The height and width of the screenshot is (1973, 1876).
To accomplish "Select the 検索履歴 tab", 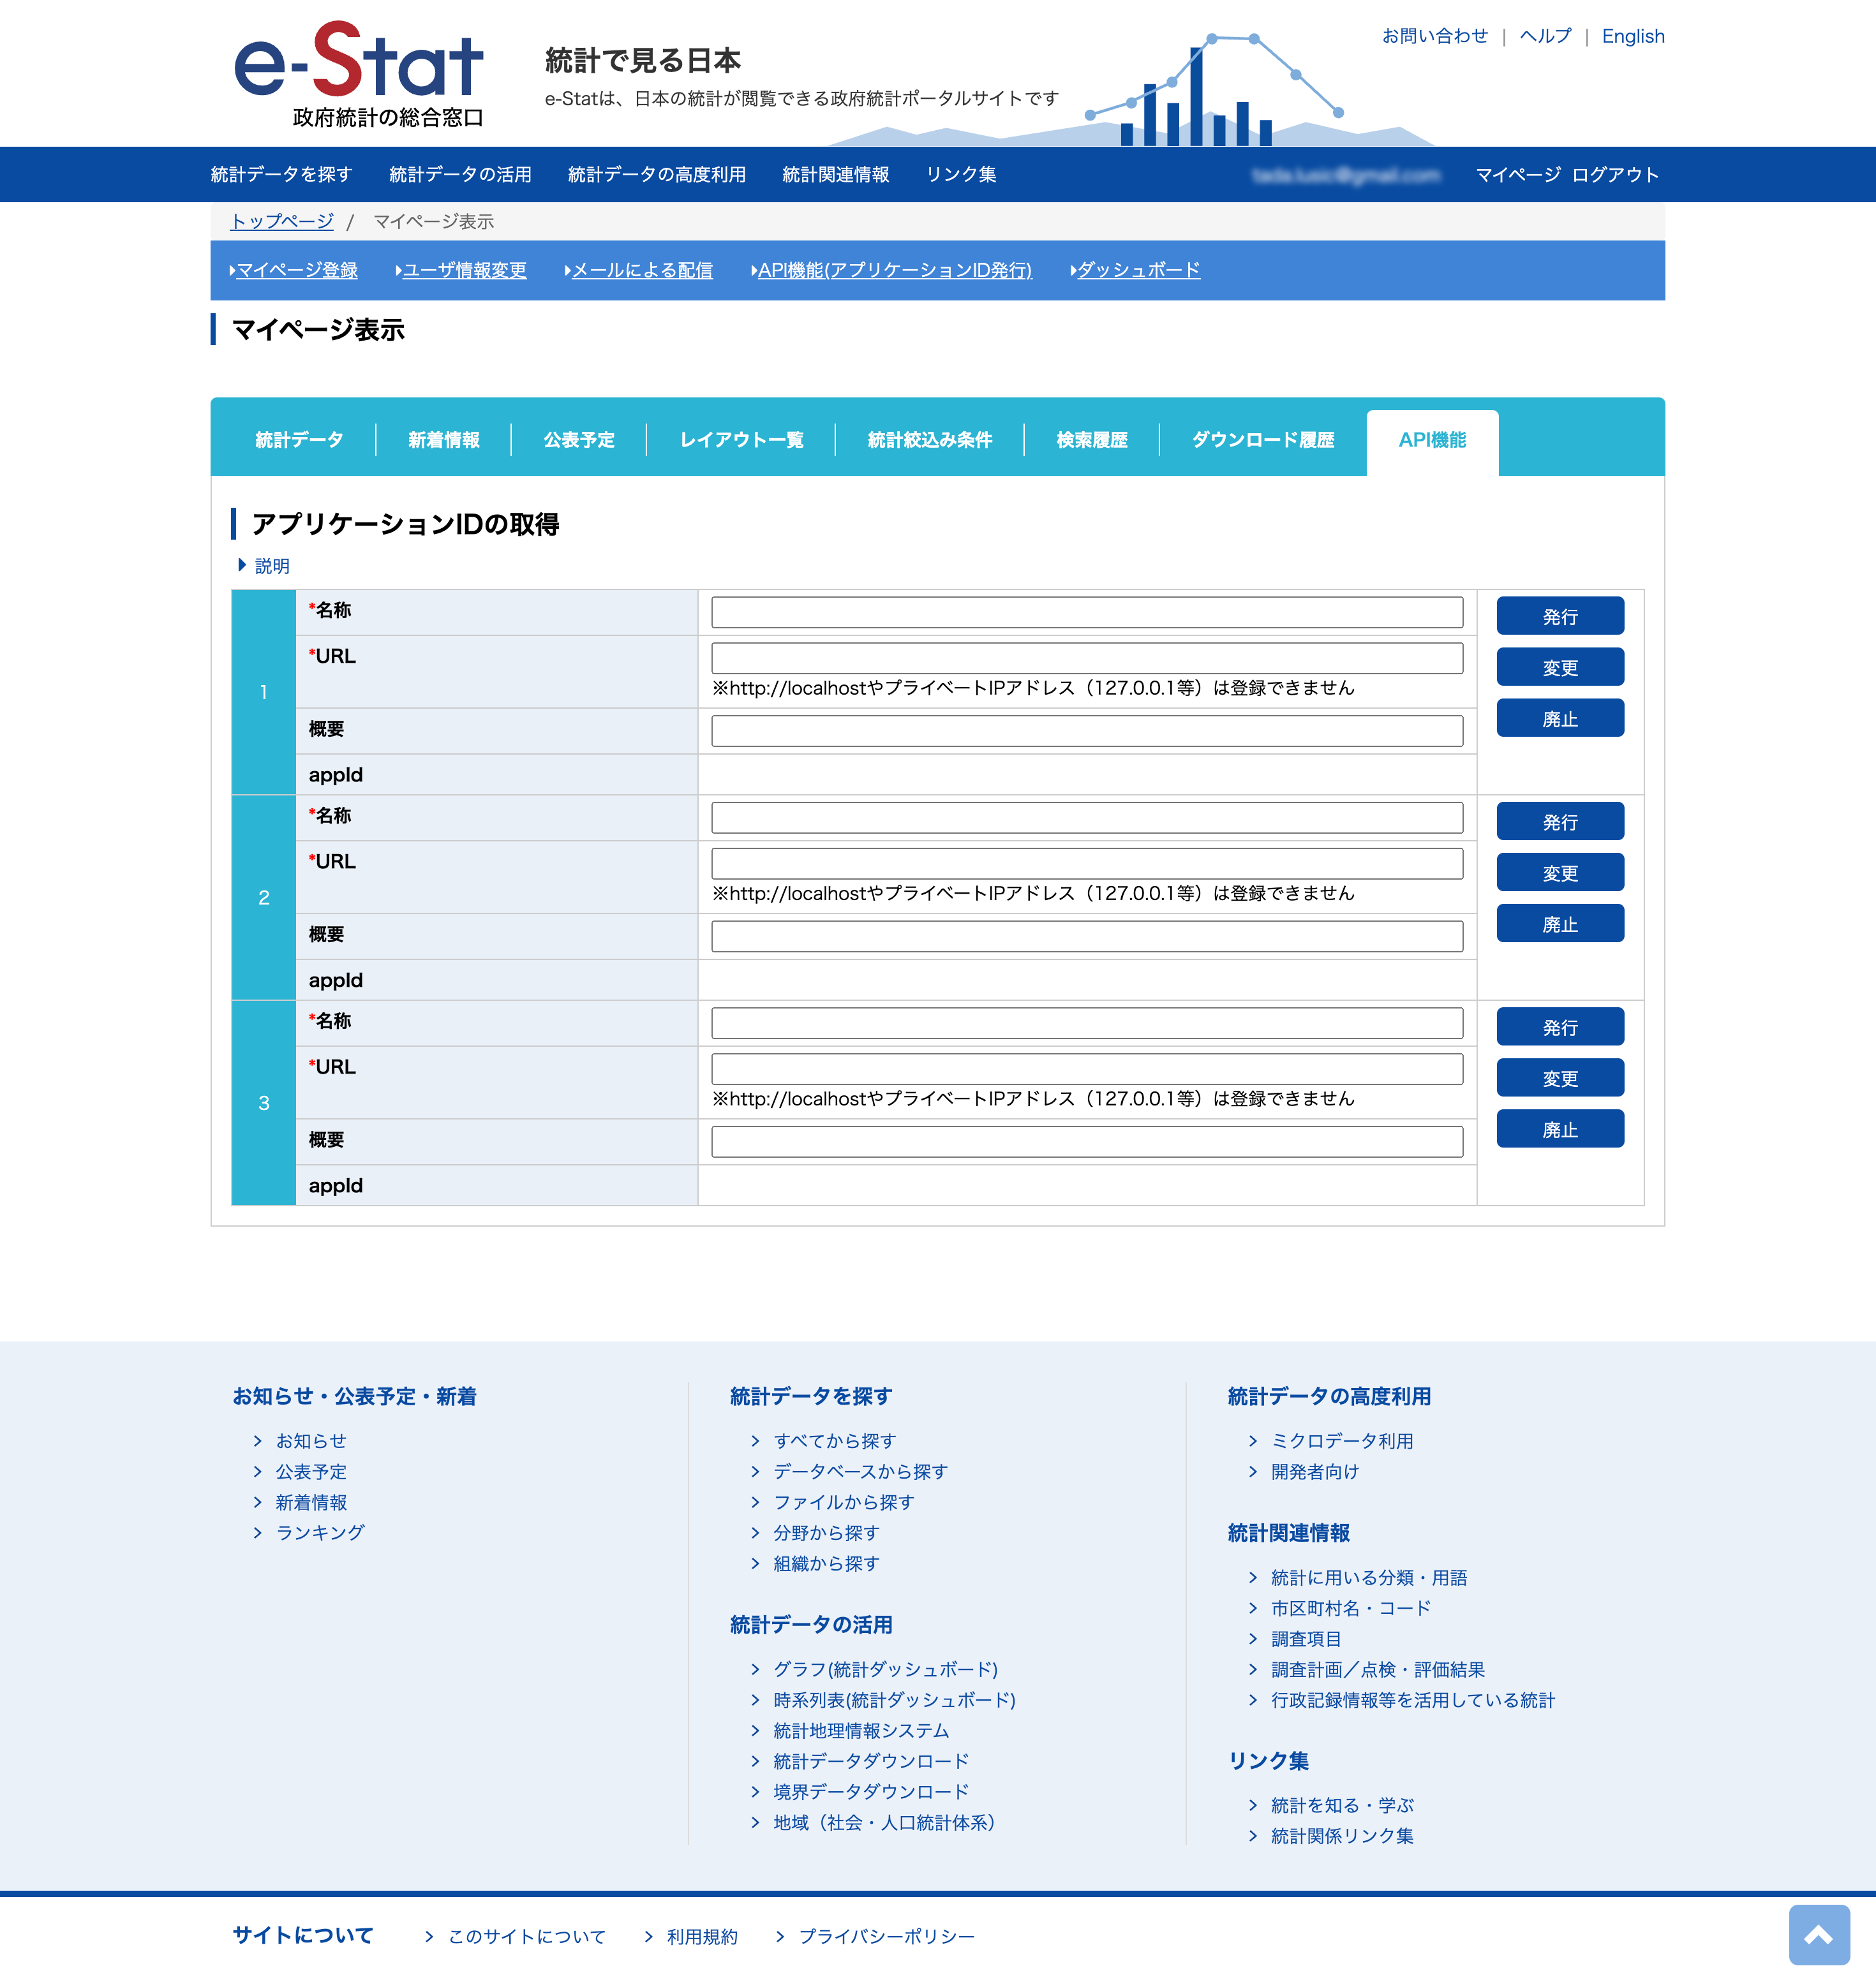I will (x=1091, y=440).
